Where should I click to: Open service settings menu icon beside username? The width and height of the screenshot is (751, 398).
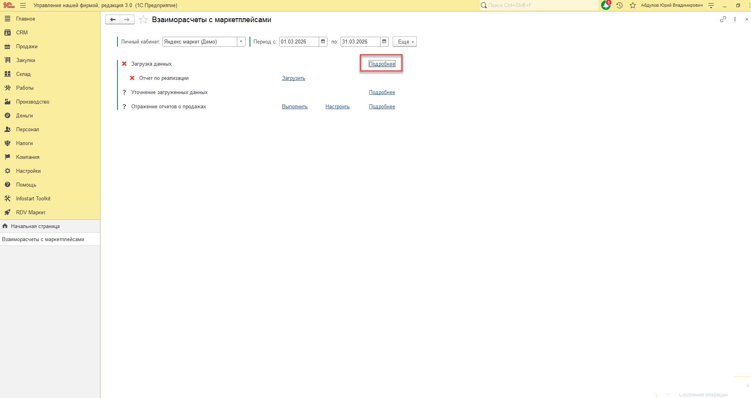[711, 6]
